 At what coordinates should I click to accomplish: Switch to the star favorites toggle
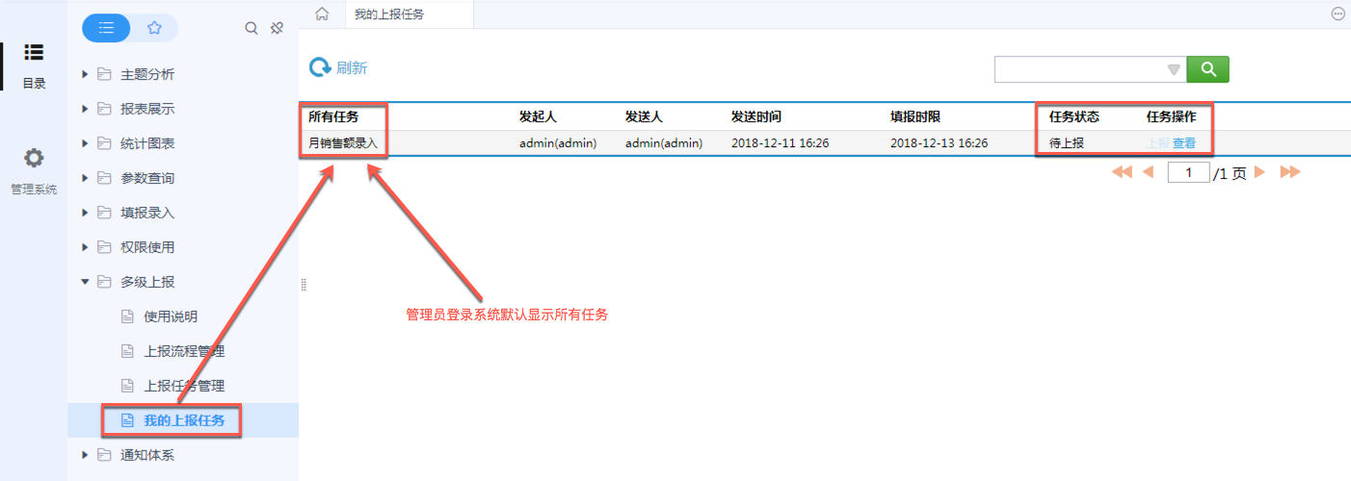point(154,28)
